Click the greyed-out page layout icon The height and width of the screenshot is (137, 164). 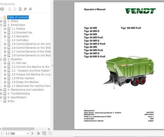point(50,134)
